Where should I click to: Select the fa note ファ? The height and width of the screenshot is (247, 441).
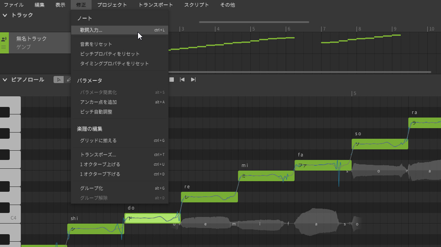(x=323, y=165)
